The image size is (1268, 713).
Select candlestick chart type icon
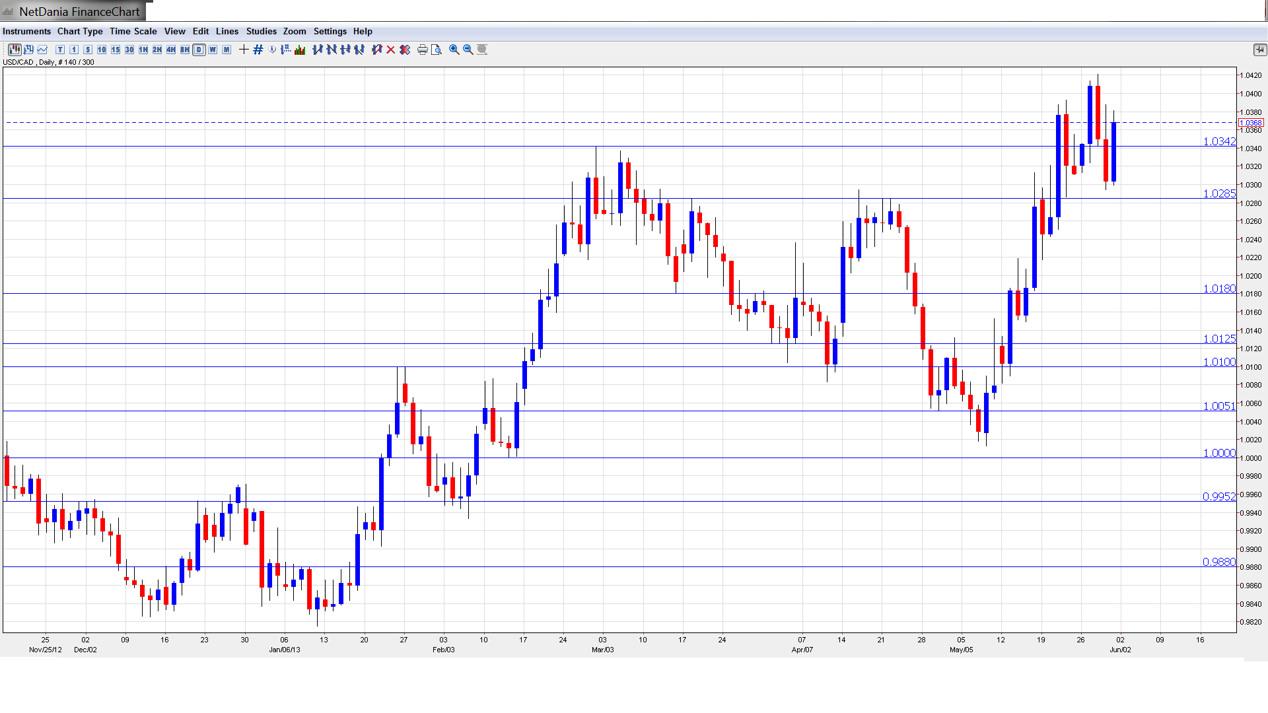click(x=15, y=50)
